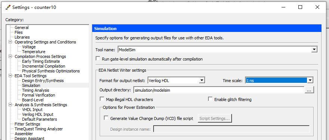Enable Generate Value Change Dump file script

pyautogui.click(x=106, y=118)
